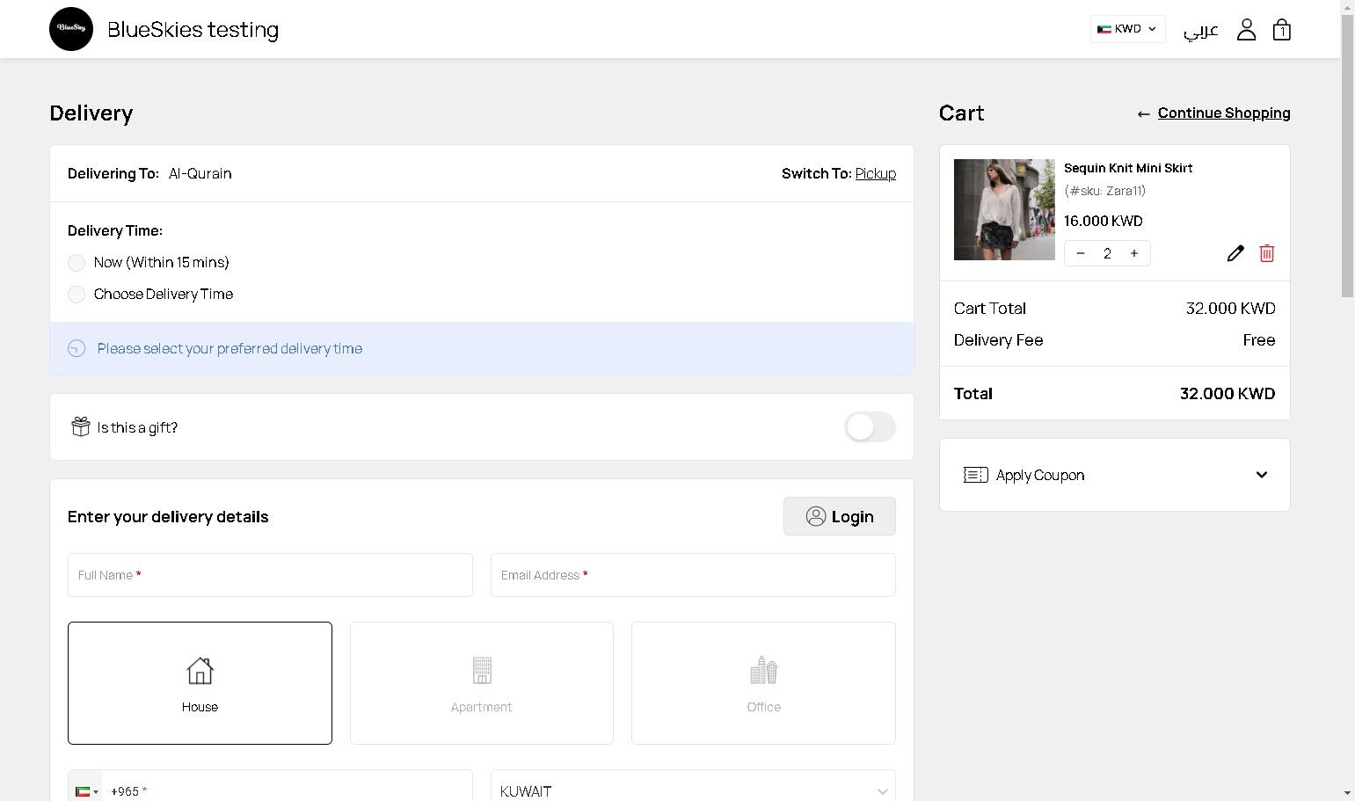Viewport: 1355px width, 801px height.
Task: Open the user account icon
Action: pyautogui.click(x=1246, y=30)
